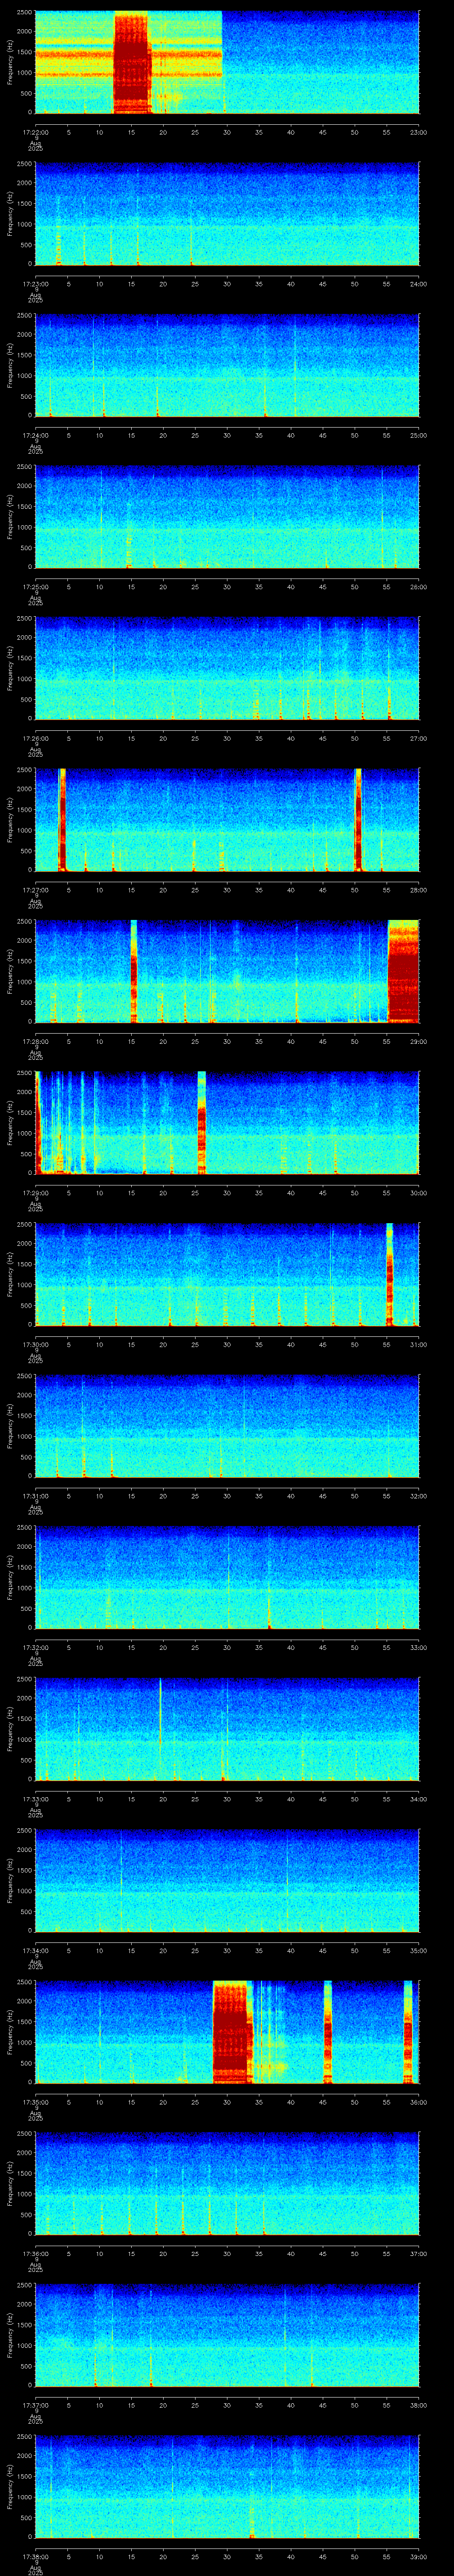Image resolution: width=454 pixels, height=2576 pixels.
Task: Select the red burst near 17:35:58
Action: coord(407,2032)
